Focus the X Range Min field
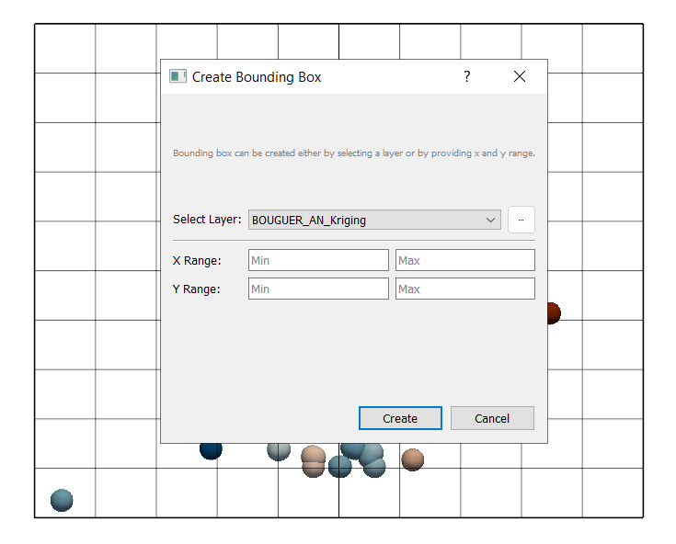The width and height of the screenshot is (676, 544). (318, 261)
